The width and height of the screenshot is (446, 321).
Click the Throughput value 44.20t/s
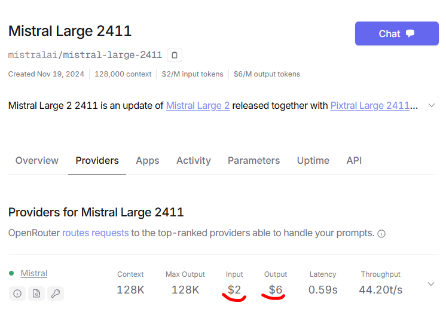tap(381, 290)
